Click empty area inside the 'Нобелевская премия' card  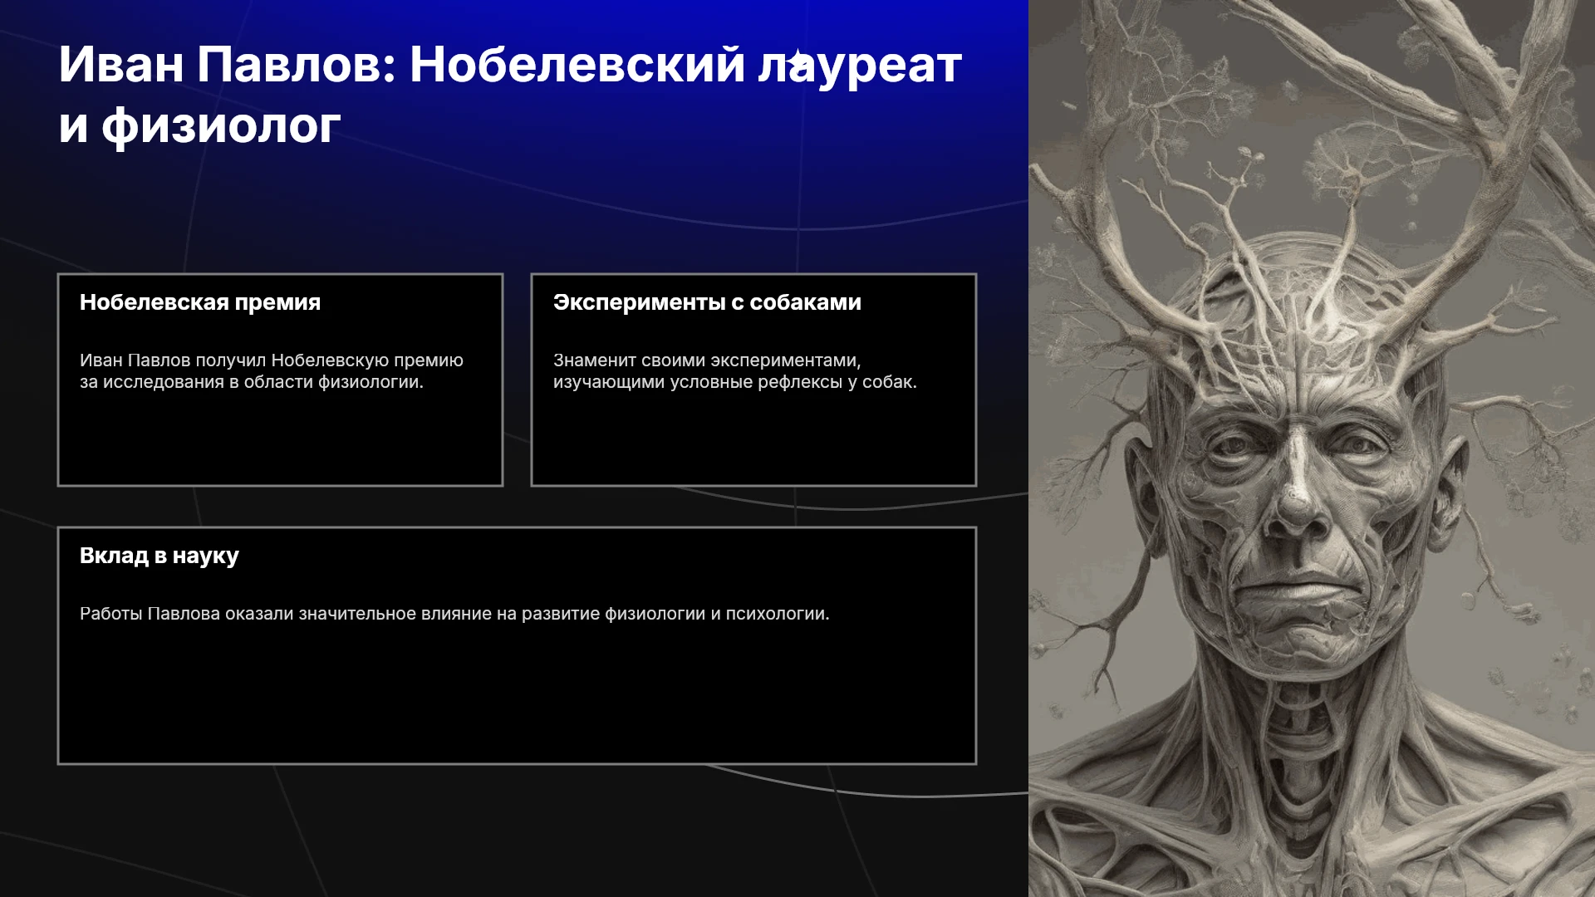[x=280, y=440]
